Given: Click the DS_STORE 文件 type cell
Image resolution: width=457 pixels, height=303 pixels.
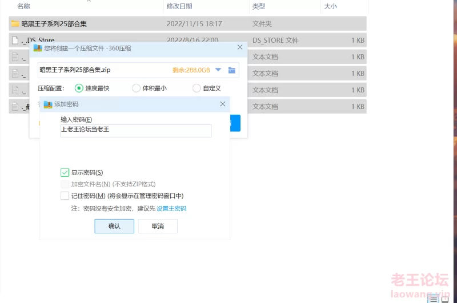Looking at the screenshot, I should 275,40.
